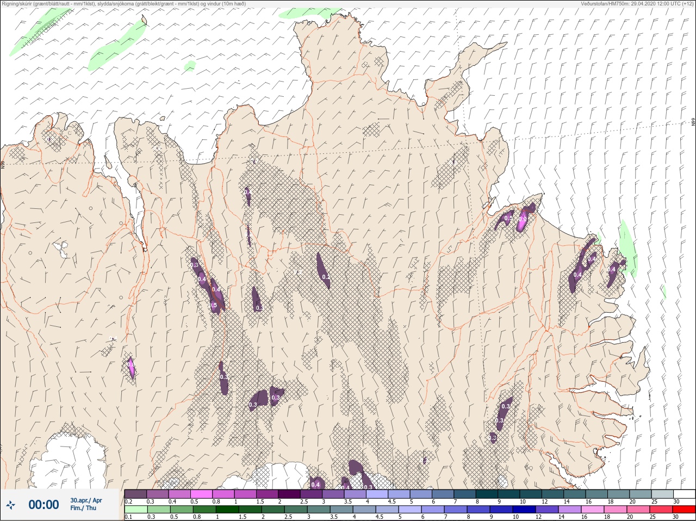Select bottom legend swatch between 2.5 and 3
Screen dimensions: 696x521
click(x=296, y=510)
